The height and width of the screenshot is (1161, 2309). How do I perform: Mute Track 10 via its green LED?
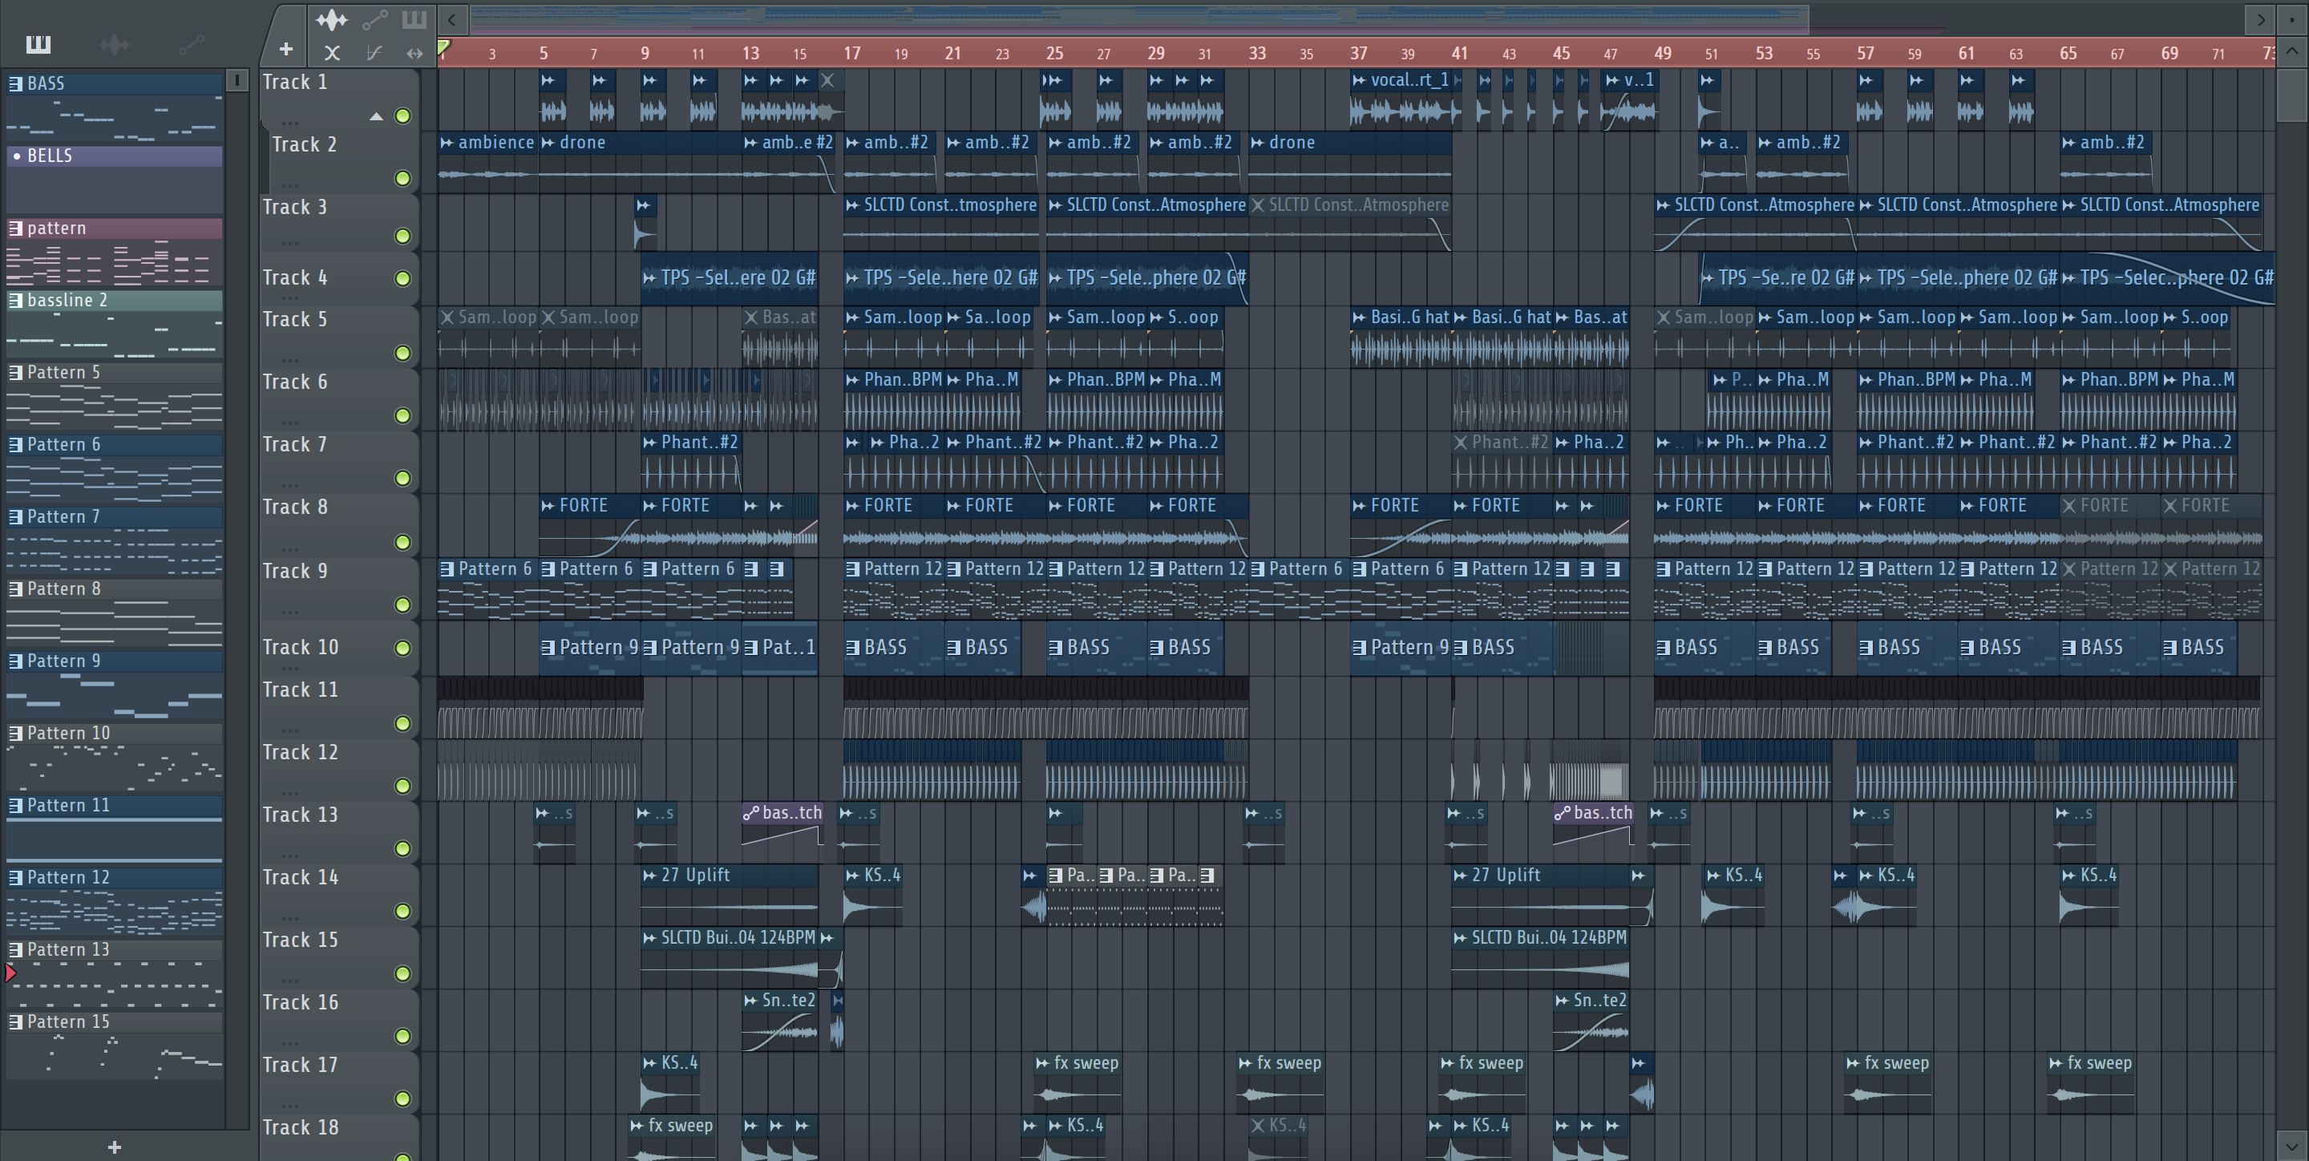click(x=403, y=648)
